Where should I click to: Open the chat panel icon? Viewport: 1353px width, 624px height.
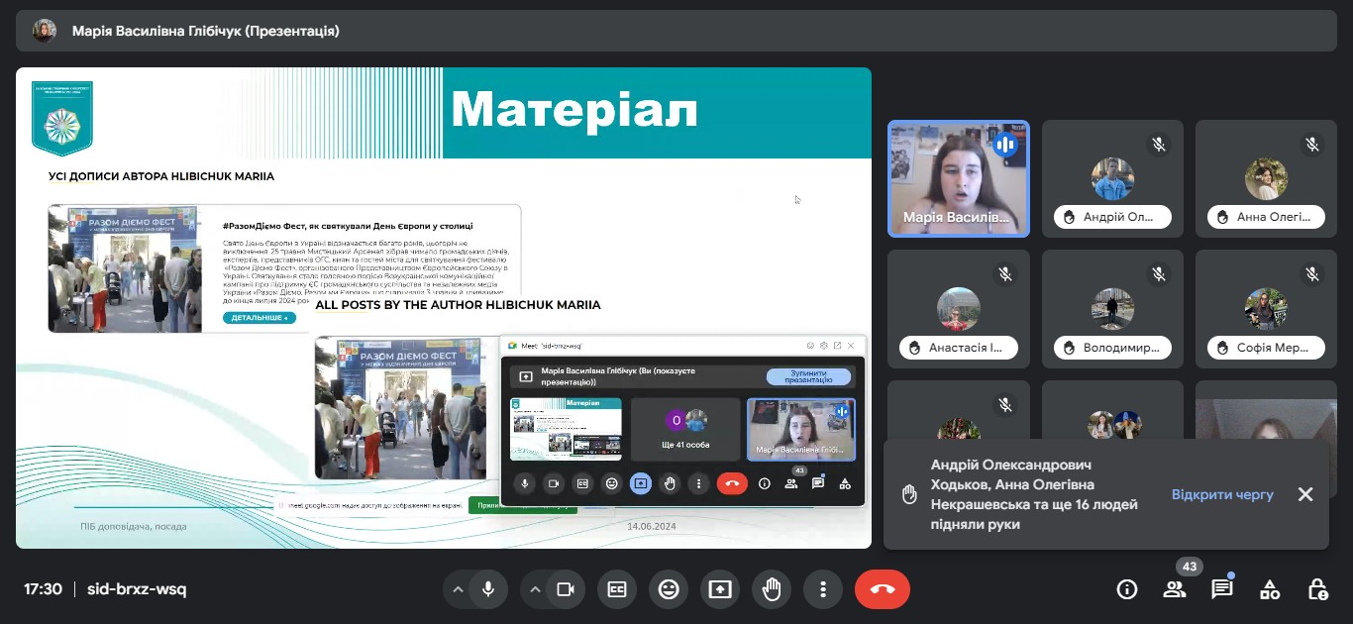click(x=1222, y=589)
